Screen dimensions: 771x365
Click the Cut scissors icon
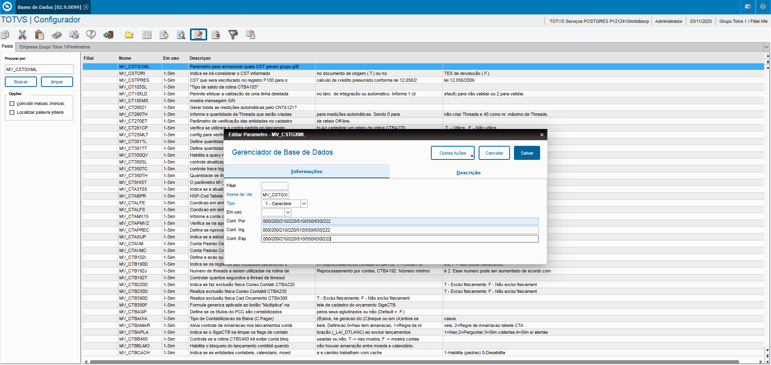click(22, 35)
